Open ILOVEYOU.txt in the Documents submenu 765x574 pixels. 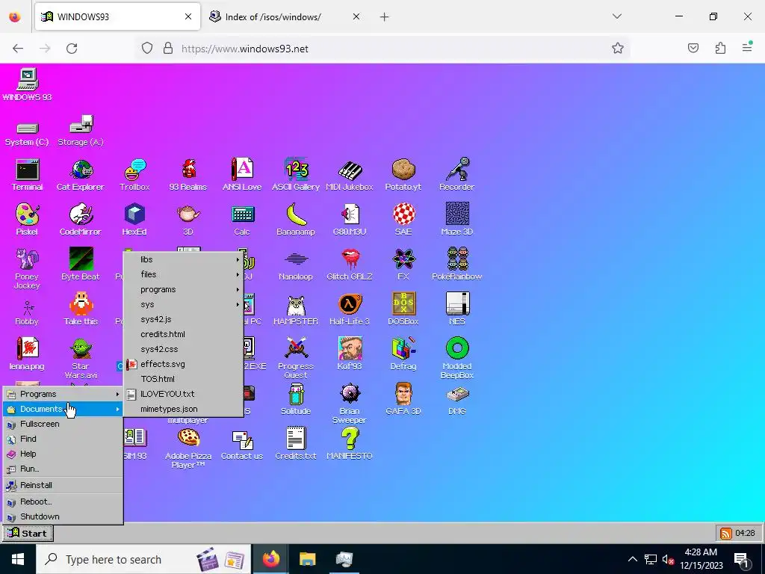[x=184, y=394]
